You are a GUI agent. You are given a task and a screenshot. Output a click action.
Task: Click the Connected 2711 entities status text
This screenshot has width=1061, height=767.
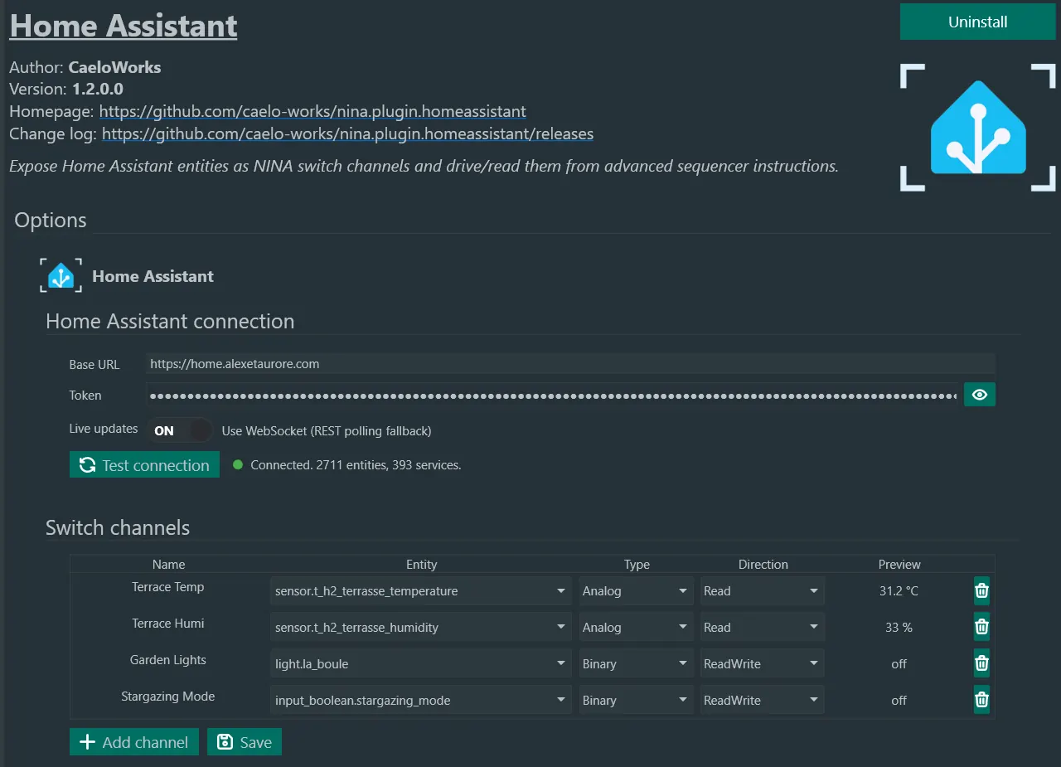(x=356, y=465)
